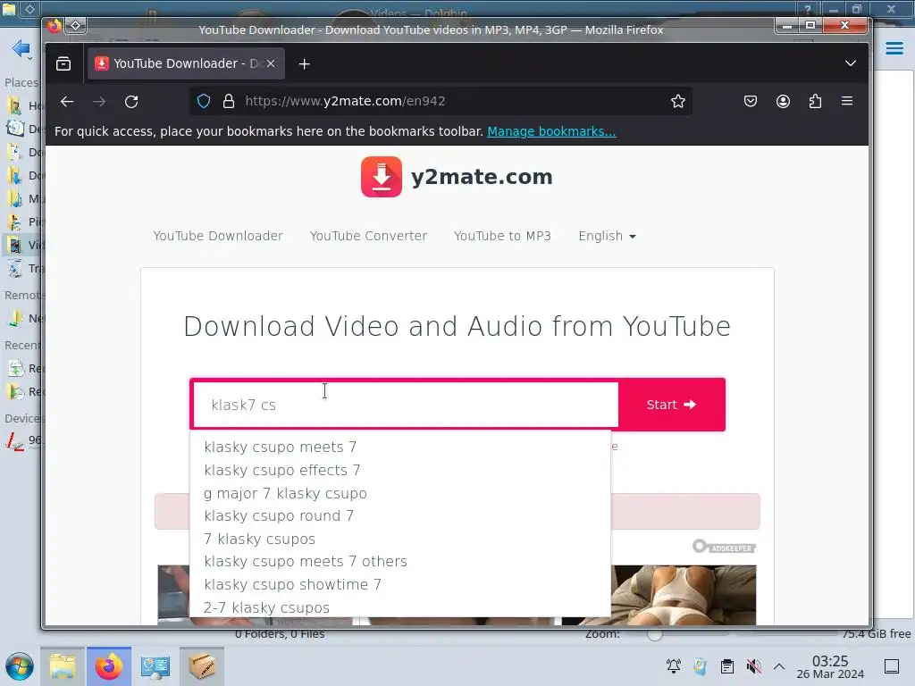Reload the y2mate page

click(131, 102)
